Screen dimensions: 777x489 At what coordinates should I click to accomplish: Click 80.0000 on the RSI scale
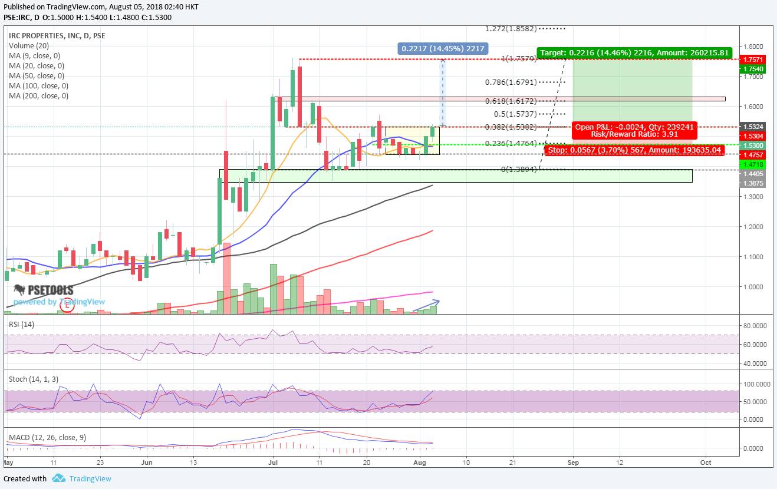click(x=755, y=325)
